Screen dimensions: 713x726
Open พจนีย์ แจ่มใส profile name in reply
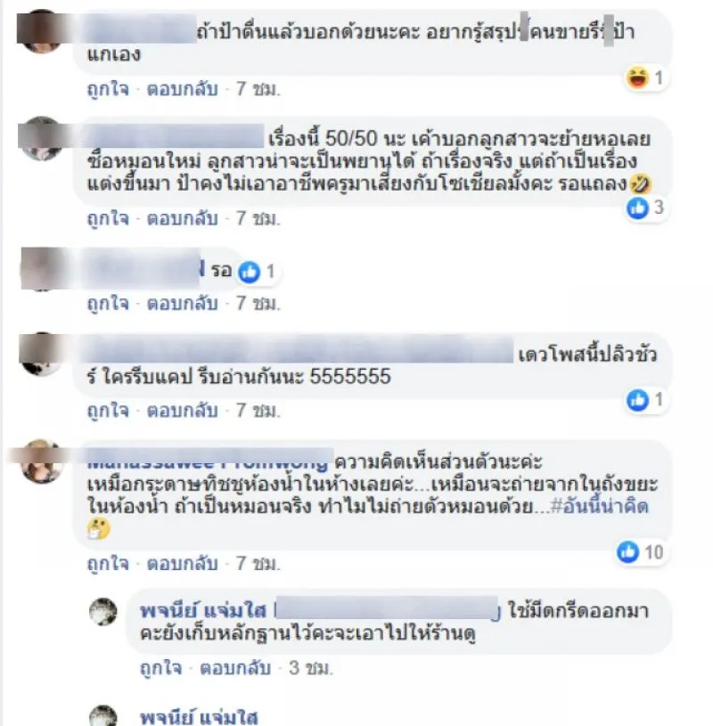(x=203, y=611)
